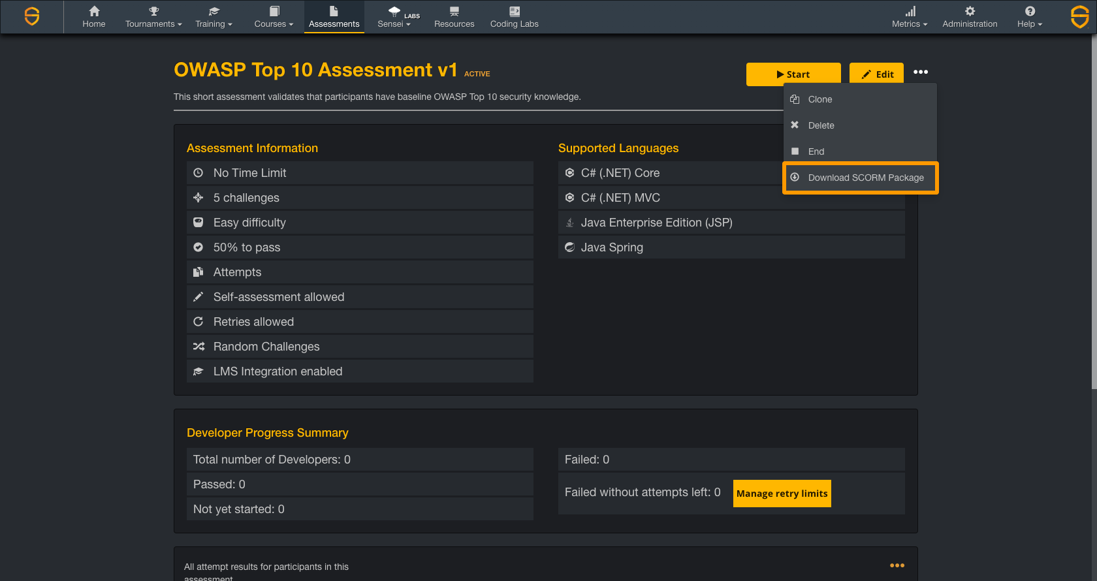Image resolution: width=1097 pixels, height=581 pixels.
Task: Select the Assessments tab
Action: (x=334, y=18)
